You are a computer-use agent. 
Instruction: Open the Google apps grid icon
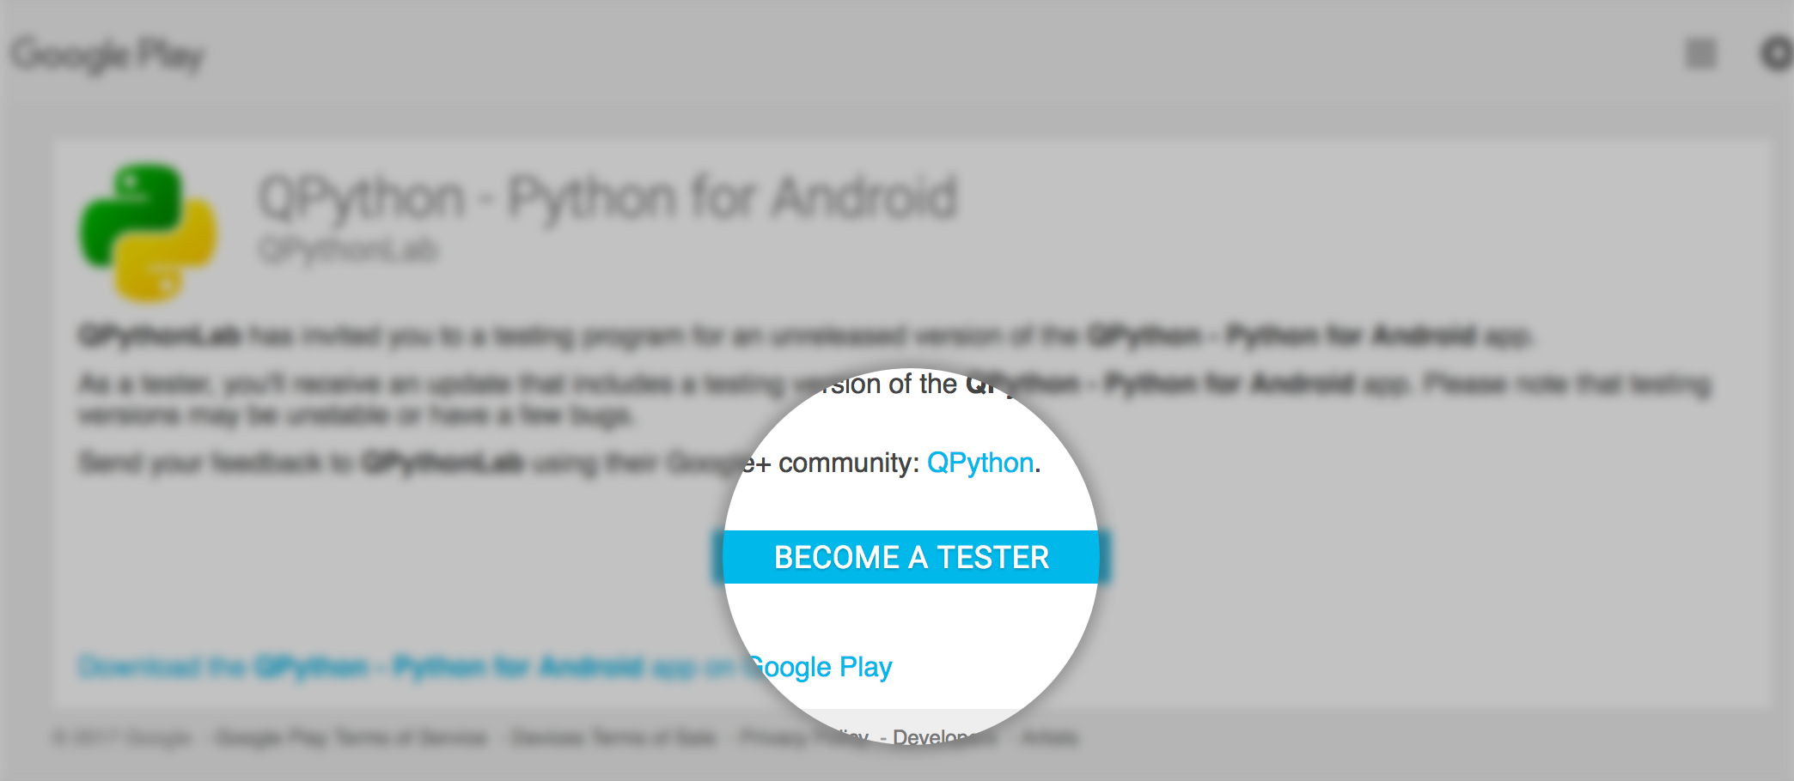[1700, 54]
